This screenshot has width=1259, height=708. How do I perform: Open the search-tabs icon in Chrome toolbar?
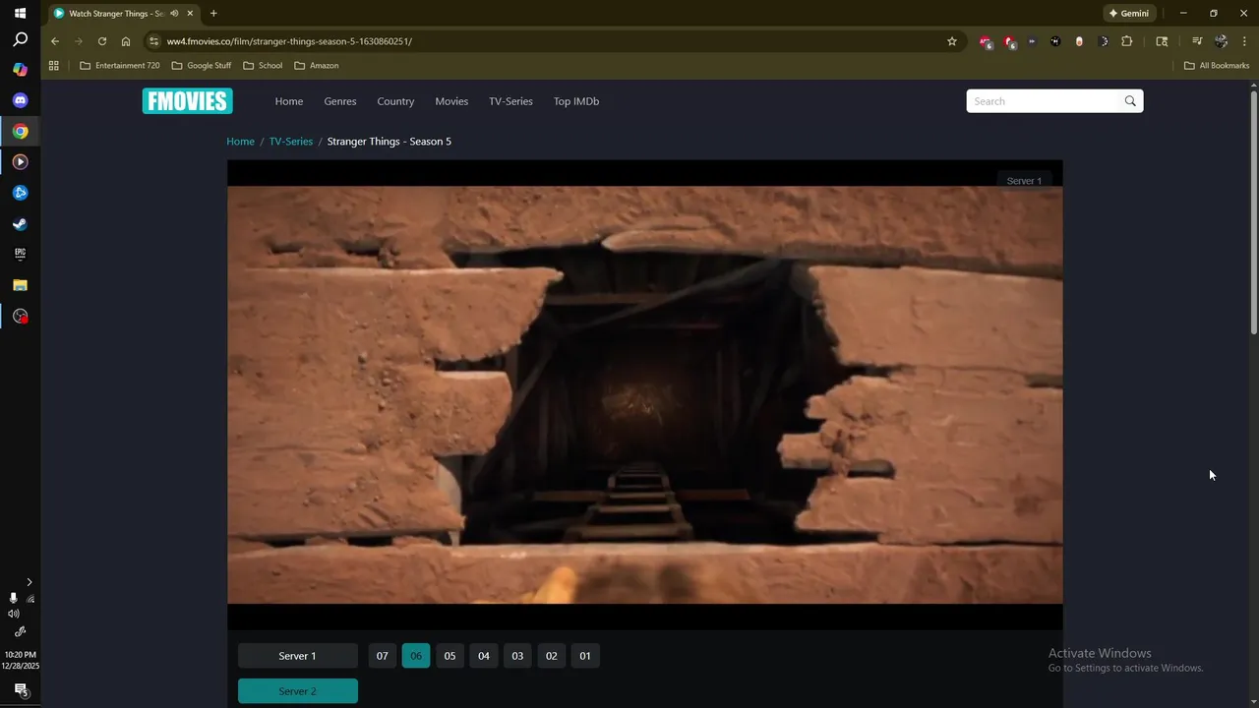point(1162,41)
